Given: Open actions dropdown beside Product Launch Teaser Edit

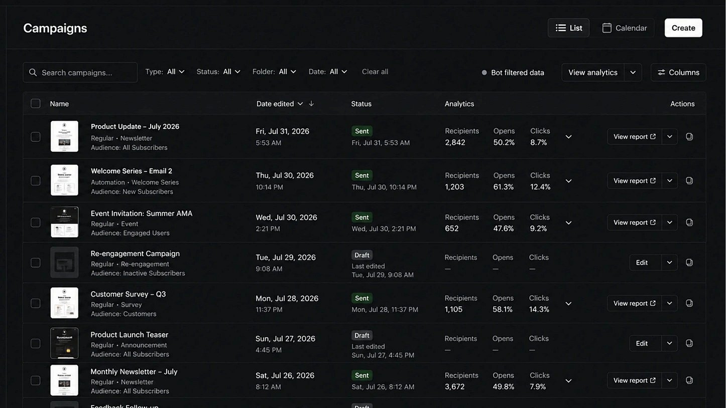Looking at the screenshot, I should click(670, 343).
